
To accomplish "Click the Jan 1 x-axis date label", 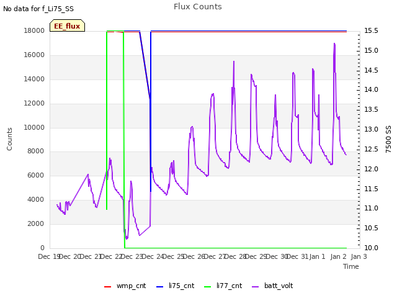I will click(x=317, y=256).
